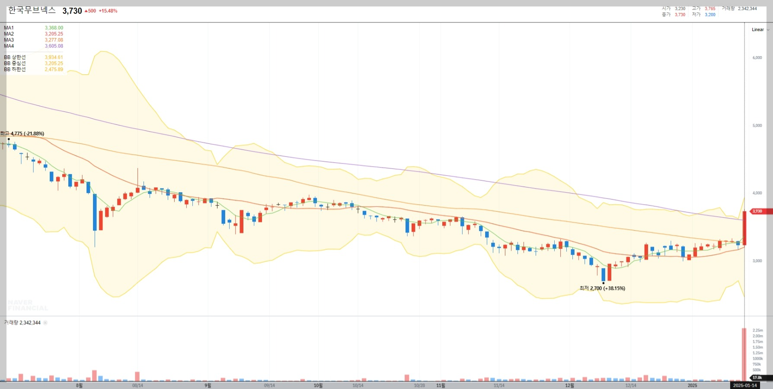Click the +15.48% change rate
Screen dimensions: 773x389
108,11
